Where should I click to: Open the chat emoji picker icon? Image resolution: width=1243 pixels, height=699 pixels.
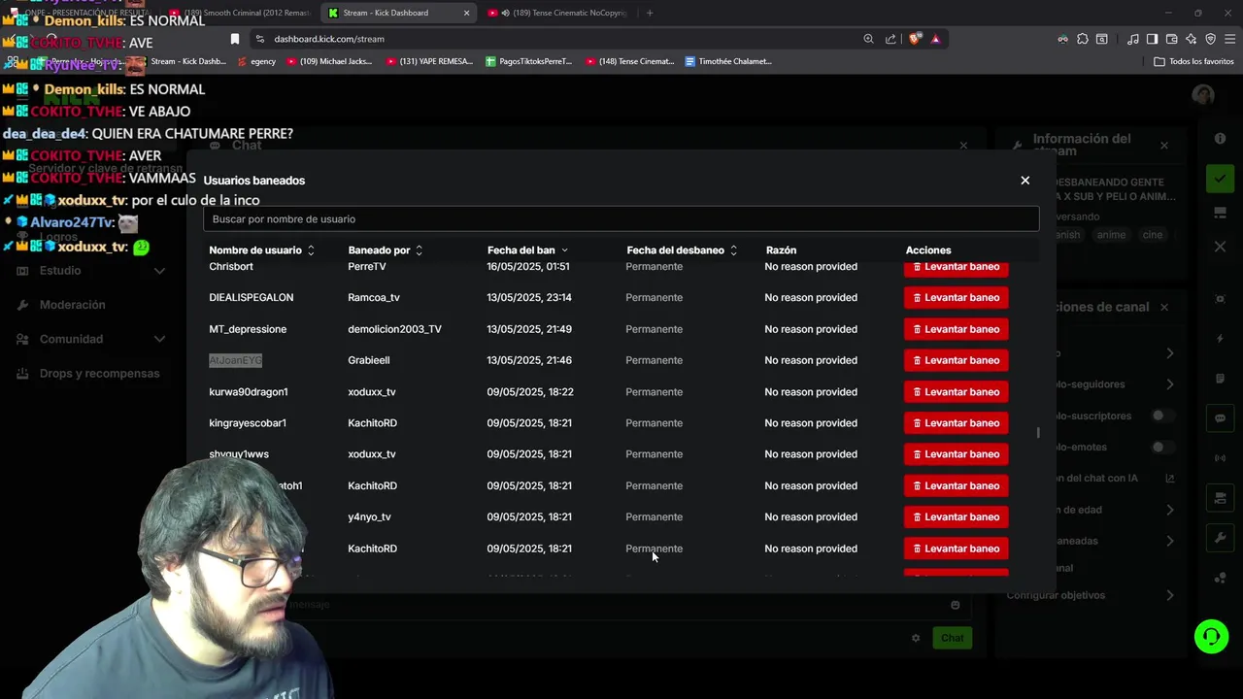[x=956, y=605]
